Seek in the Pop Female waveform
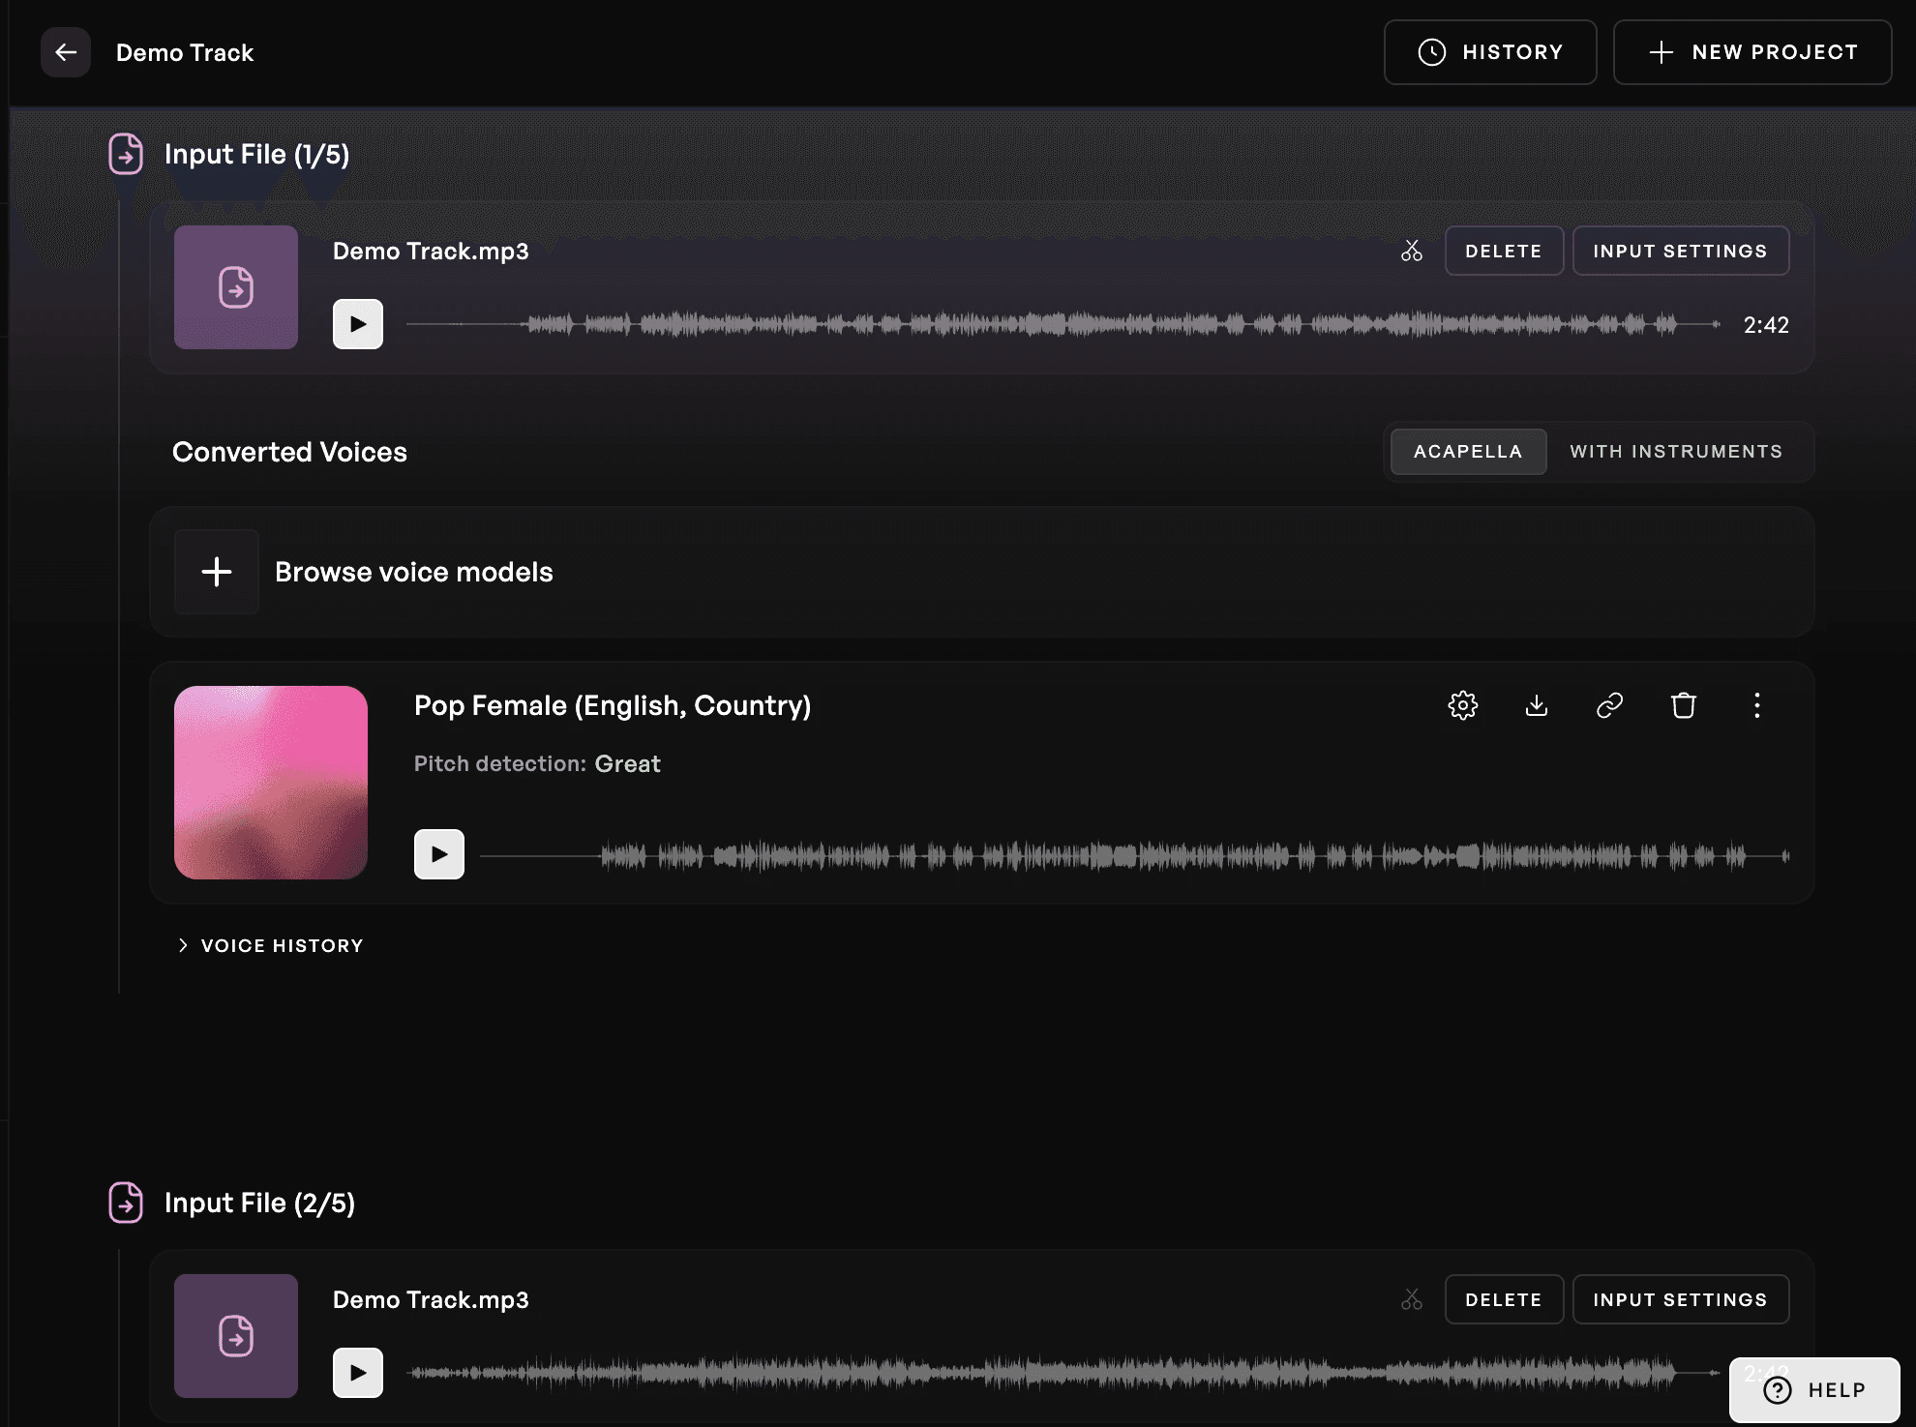 pos(1135,855)
